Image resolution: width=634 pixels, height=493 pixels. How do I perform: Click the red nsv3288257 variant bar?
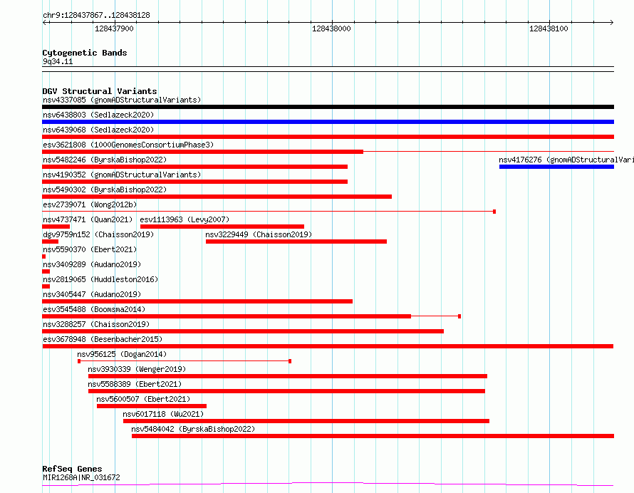[x=243, y=331]
